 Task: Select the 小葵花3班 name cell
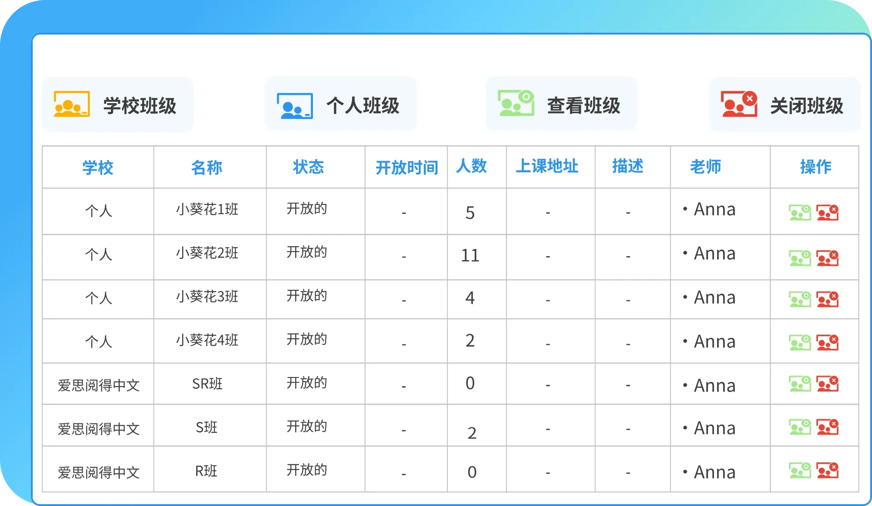(207, 296)
